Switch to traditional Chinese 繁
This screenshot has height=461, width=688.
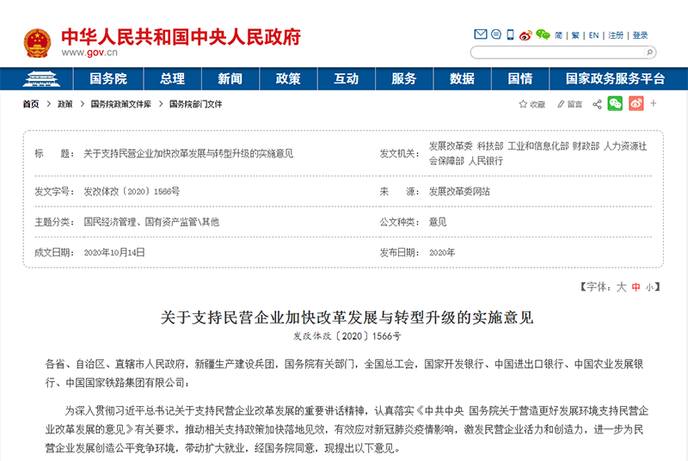tap(575, 35)
